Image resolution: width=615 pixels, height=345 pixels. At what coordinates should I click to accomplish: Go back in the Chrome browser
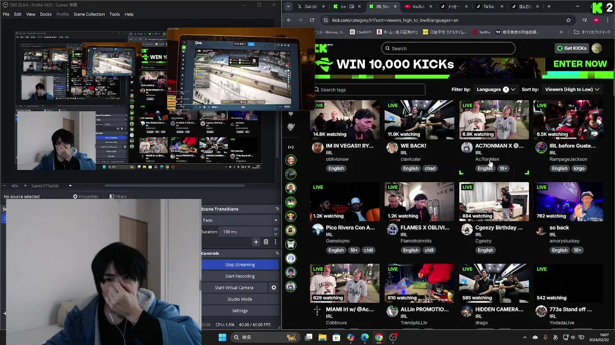289,20
